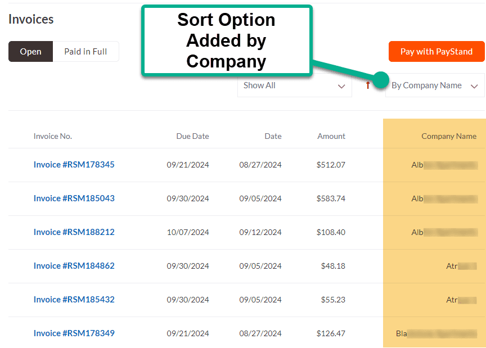Open Invoice #RSM185043
Screen dimensions: 486x348
74,198
